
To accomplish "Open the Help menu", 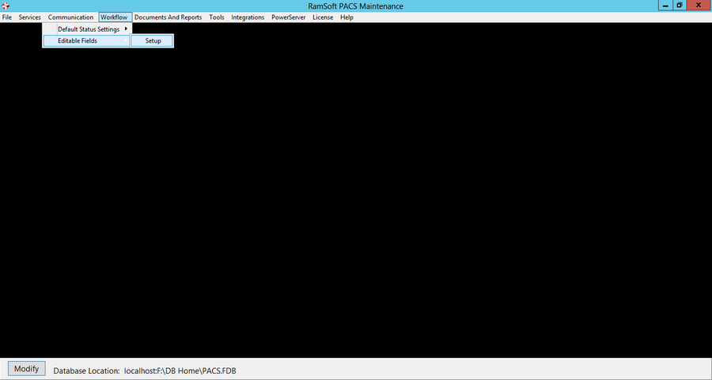I will [x=347, y=17].
